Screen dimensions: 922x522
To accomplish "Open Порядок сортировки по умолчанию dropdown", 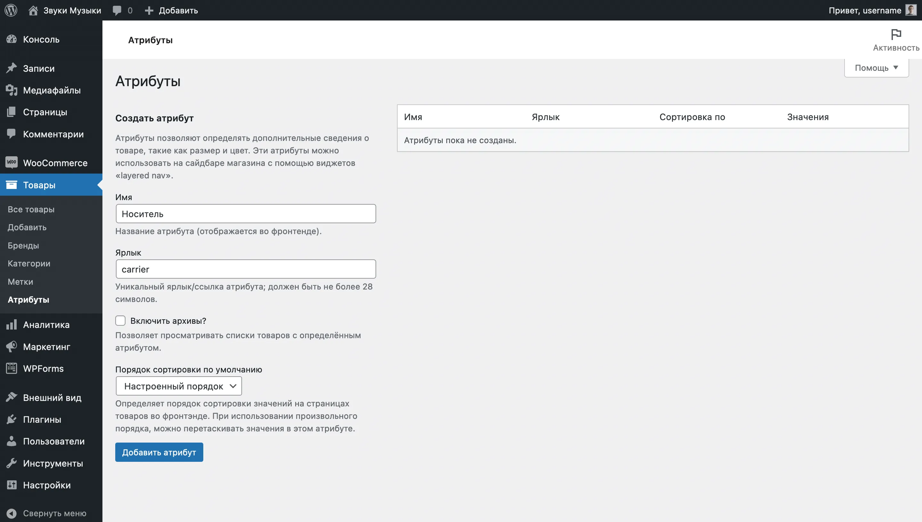I will click(x=179, y=386).
